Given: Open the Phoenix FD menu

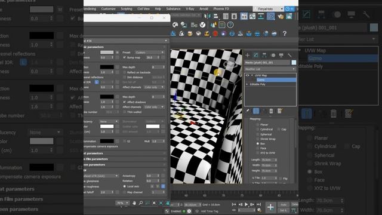Looking at the screenshot, I should (x=221, y=9).
